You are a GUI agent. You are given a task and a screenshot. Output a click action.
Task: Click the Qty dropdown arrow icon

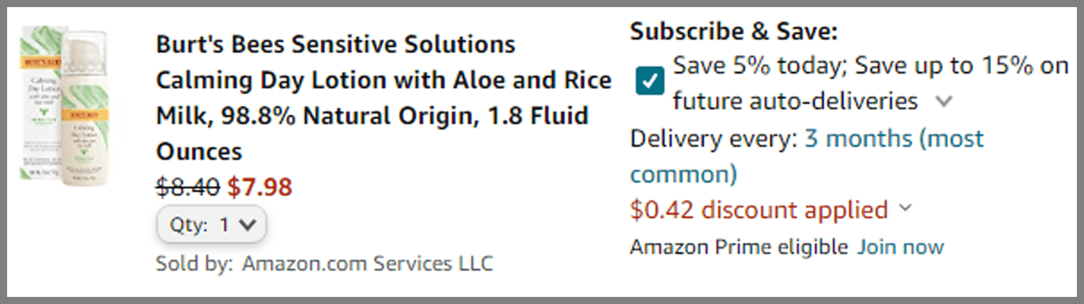click(x=247, y=225)
